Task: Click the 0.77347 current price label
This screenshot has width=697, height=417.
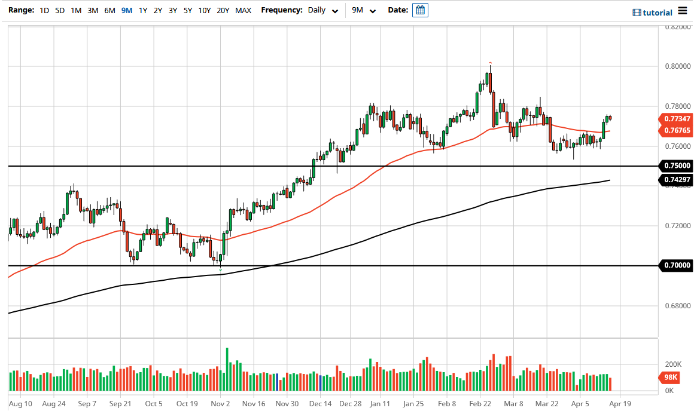Action: (677, 118)
